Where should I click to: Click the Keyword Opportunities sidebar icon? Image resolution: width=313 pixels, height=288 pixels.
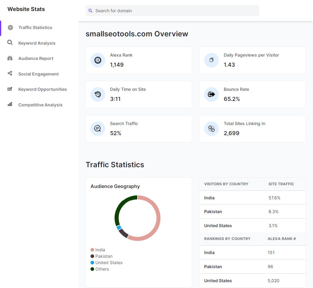[x=10, y=89]
